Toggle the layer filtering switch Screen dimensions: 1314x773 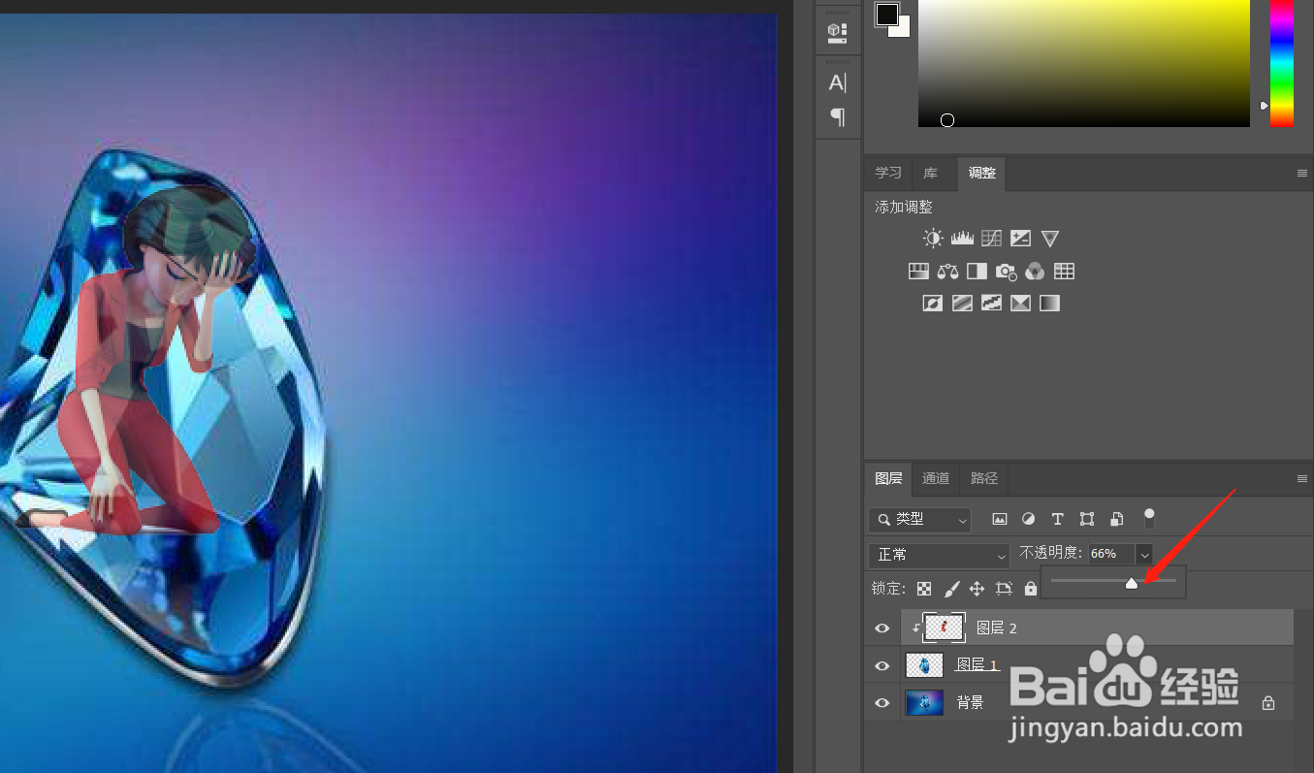(x=1149, y=517)
